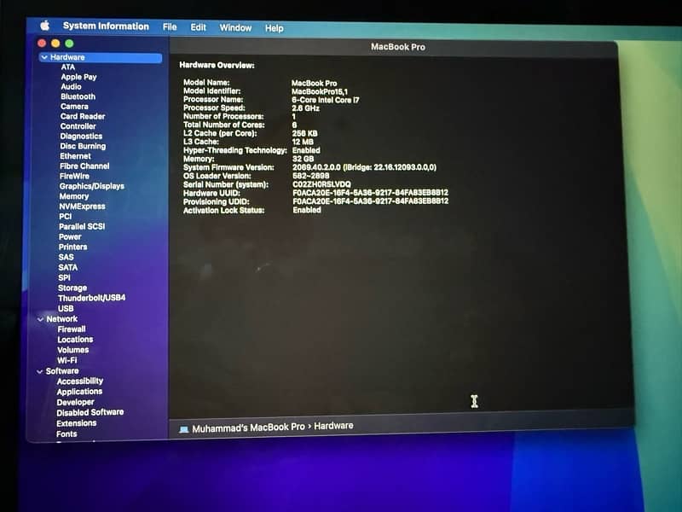Click the Processor Speed value 2.6 GHz
Image resolution: width=682 pixels, height=512 pixels.
pyautogui.click(x=306, y=108)
